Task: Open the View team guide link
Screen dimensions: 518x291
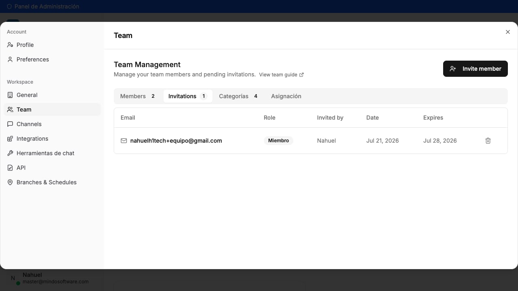Action: click(281, 75)
